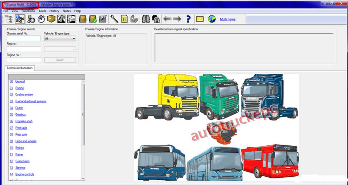This screenshot has width=348, height=185.
Task: Open the History menu
Action: (x=54, y=11)
